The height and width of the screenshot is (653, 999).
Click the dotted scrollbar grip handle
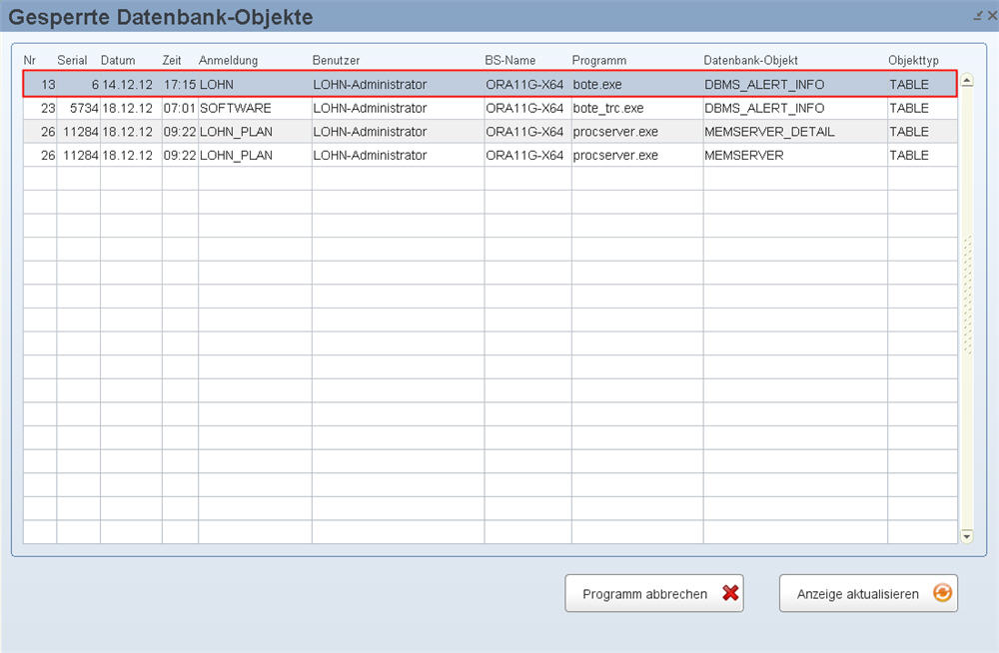tap(966, 296)
